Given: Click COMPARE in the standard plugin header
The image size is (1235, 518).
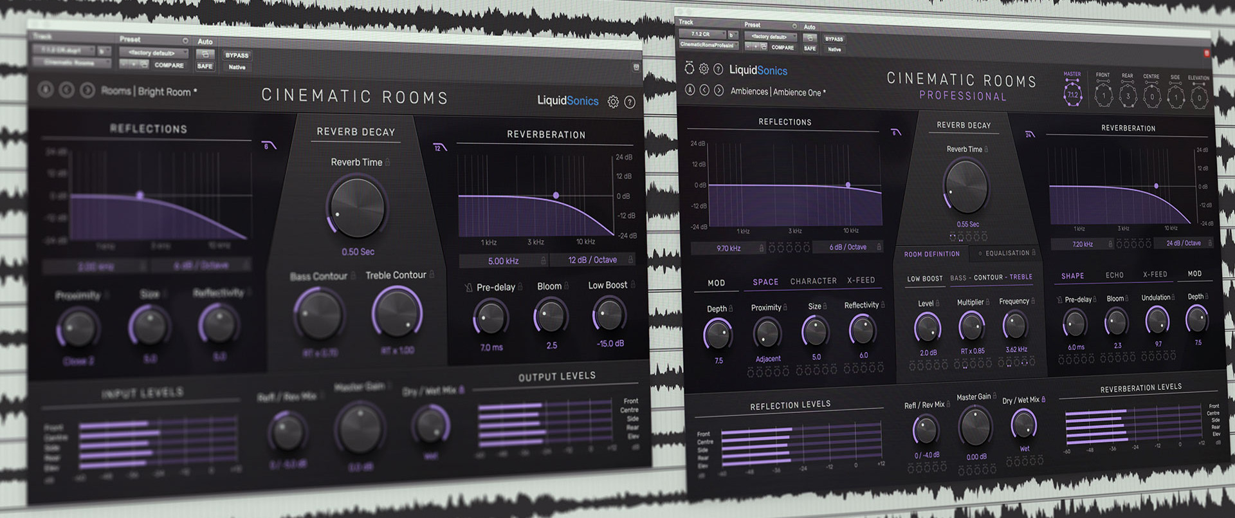Looking at the screenshot, I should coord(169,65).
